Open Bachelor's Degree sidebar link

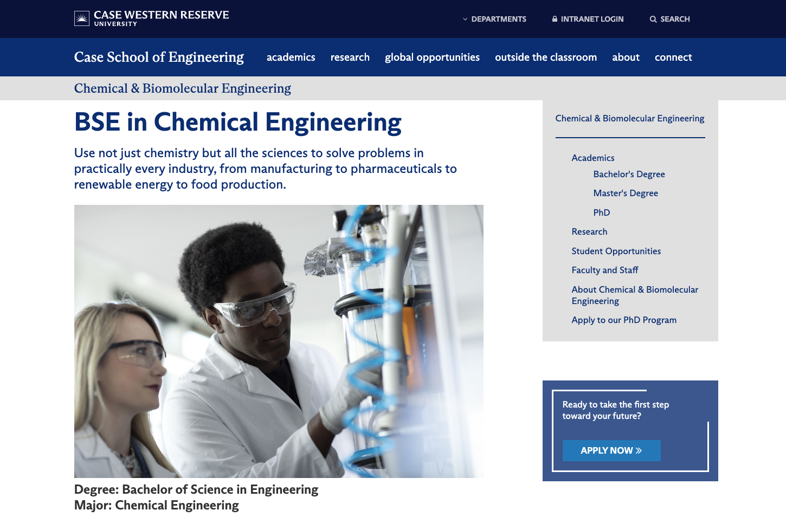click(x=629, y=174)
